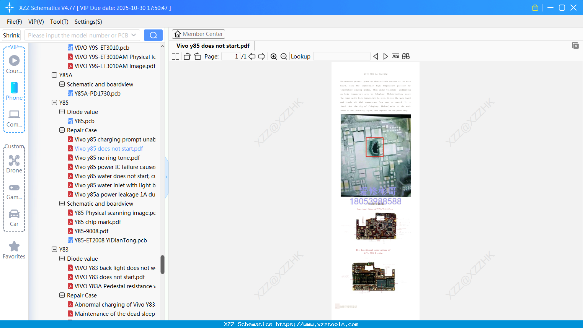Rotate the page counterclockwise
583x328 pixels.
pyautogui.click(x=187, y=57)
